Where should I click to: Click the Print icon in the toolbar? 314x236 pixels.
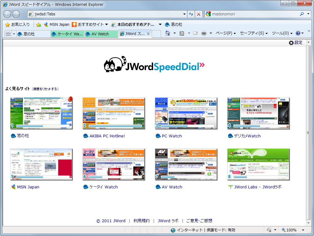pyautogui.click(x=204, y=33)
